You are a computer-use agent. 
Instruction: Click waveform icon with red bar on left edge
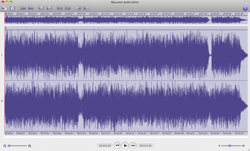23,8
